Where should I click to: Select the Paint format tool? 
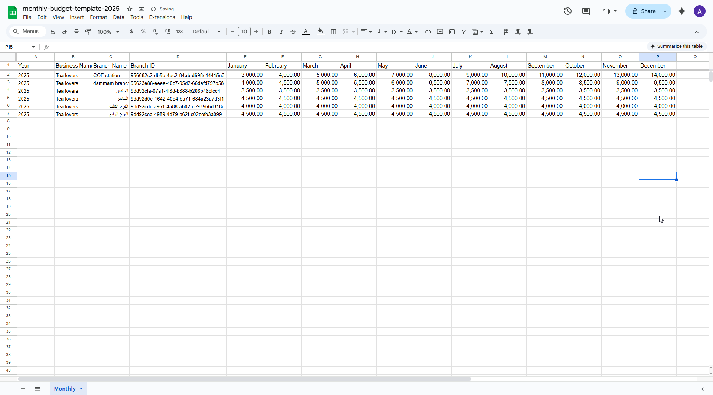coord(88,32)
